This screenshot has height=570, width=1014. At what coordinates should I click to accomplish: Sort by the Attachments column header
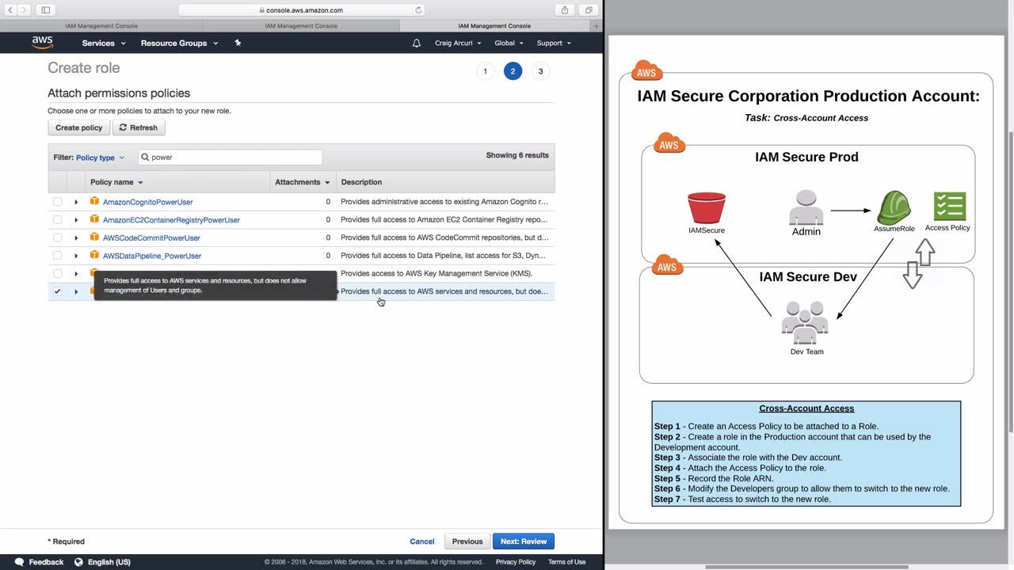(x=302, y=182)
